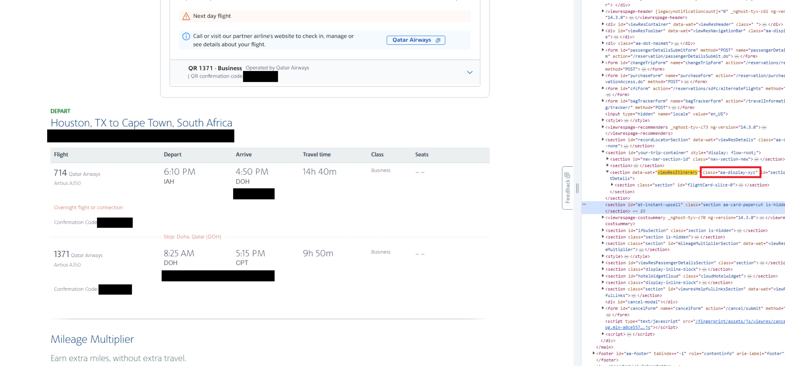
Task: Click the external link icon on Qatar Airways button
Action: point(438,40)
